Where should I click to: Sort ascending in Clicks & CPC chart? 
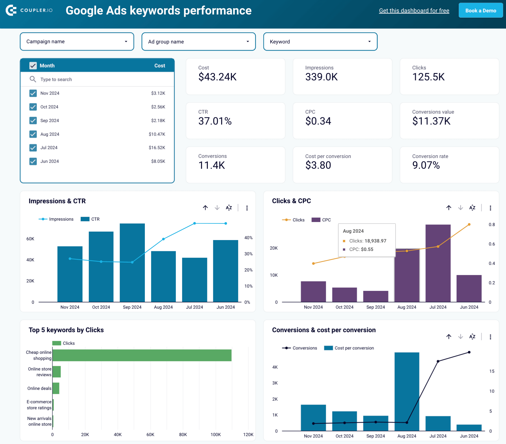[449, 208]
